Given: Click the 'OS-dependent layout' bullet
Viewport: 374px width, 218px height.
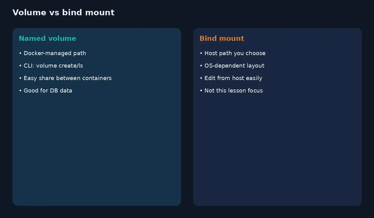Looking at the screenshot, I should 232,65.
